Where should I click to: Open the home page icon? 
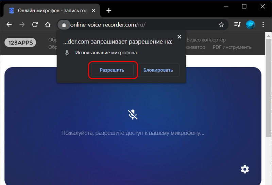[48, 24]
